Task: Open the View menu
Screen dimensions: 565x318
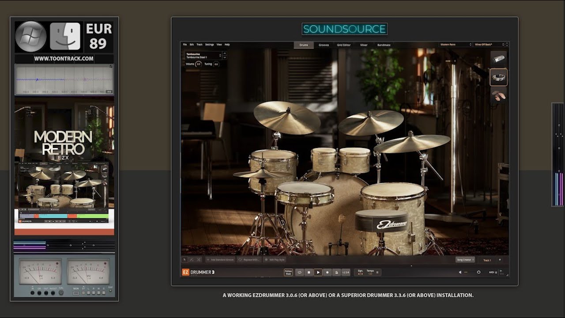Action: pyautogui.click(x=219, y=45)
